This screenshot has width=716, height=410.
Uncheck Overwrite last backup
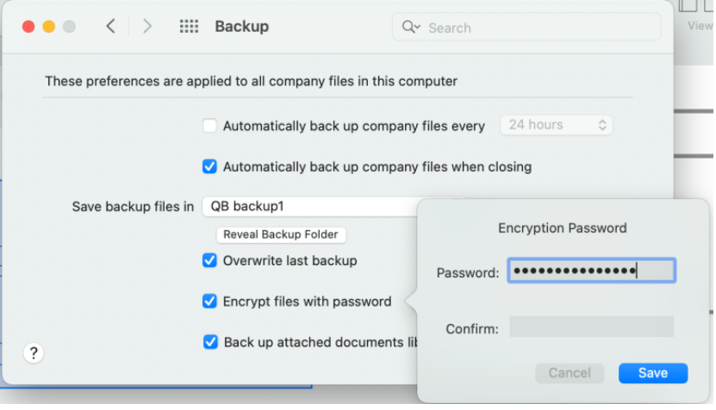coord(209,260)
